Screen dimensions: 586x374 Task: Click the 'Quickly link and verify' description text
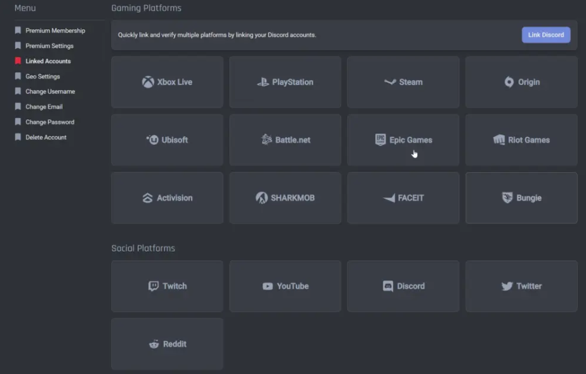click(217, 35)
